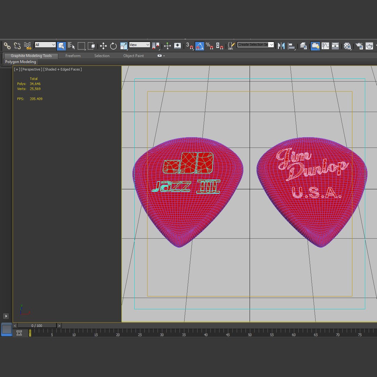Toggle Percent Snap

pyautogui.click(x=209, y=46)
